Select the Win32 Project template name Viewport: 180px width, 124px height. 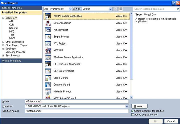pyautogui.click(x=61, y=30)
